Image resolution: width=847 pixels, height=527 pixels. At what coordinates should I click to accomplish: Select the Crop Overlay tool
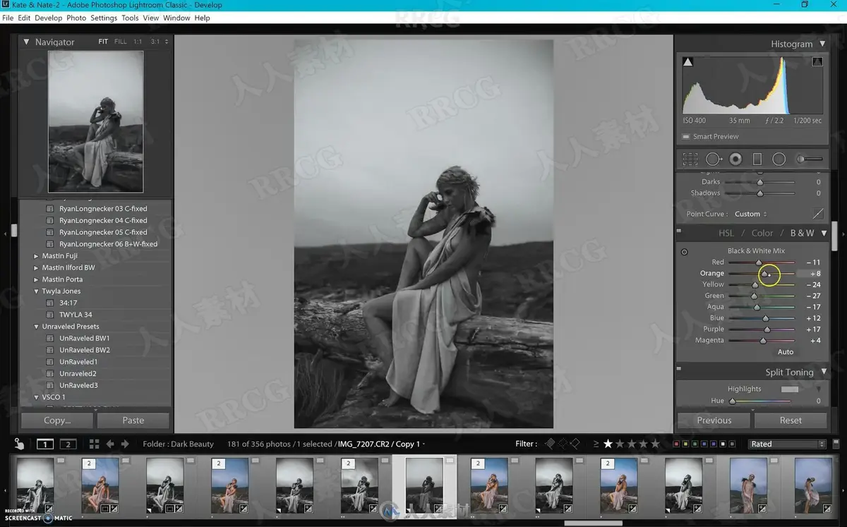coord(690,159)
